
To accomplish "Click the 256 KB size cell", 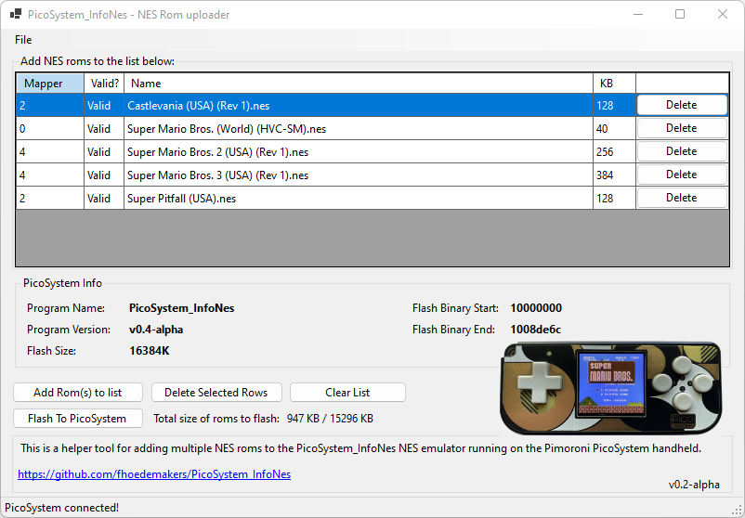I will (x=614, y=152).
